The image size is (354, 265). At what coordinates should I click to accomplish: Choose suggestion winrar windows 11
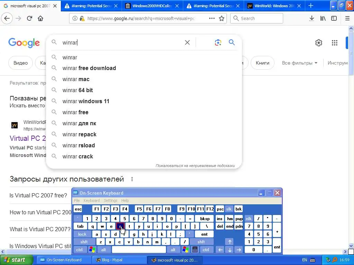pos(144,101)
